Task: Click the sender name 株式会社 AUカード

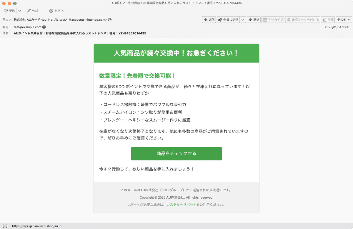Action: coord(27,20)
